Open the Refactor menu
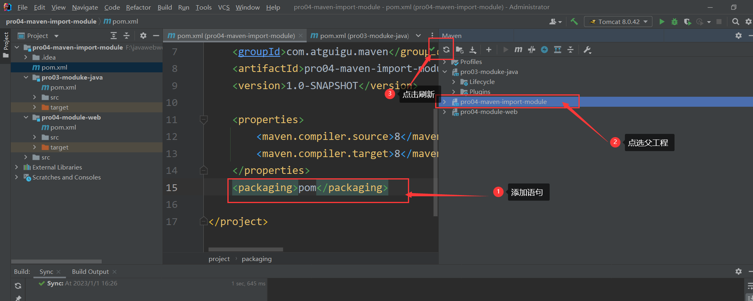 pyautogui.click(x=138, y=7)
